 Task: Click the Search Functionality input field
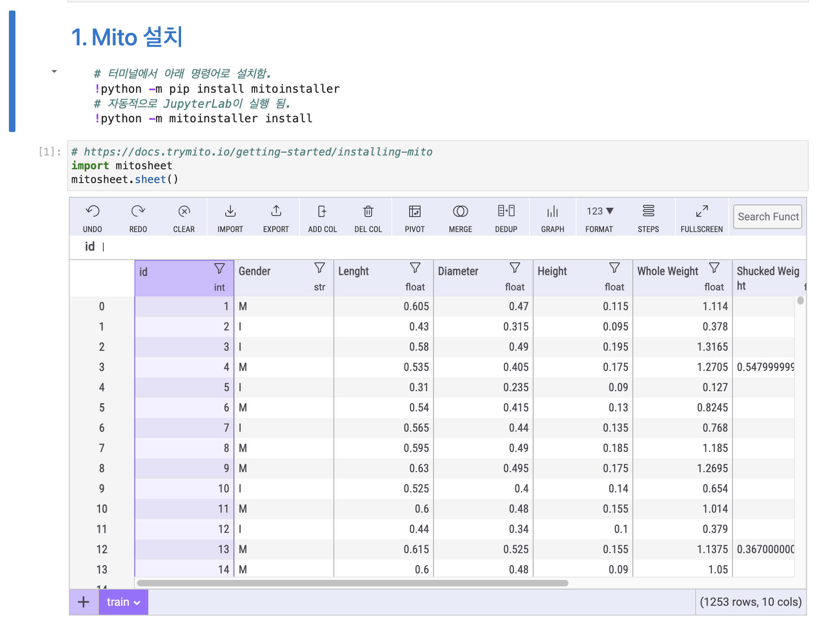click(x=767, y=217)
